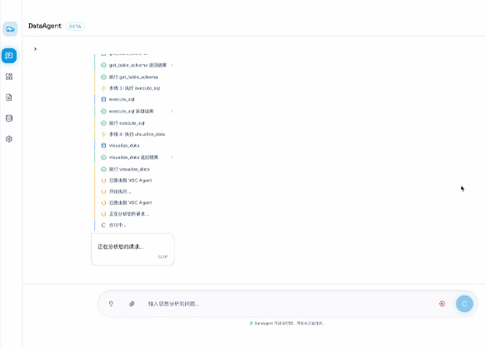Select the 执行 get_table_schema step text
The image size is (486, 348).
[x=133, y=77]
